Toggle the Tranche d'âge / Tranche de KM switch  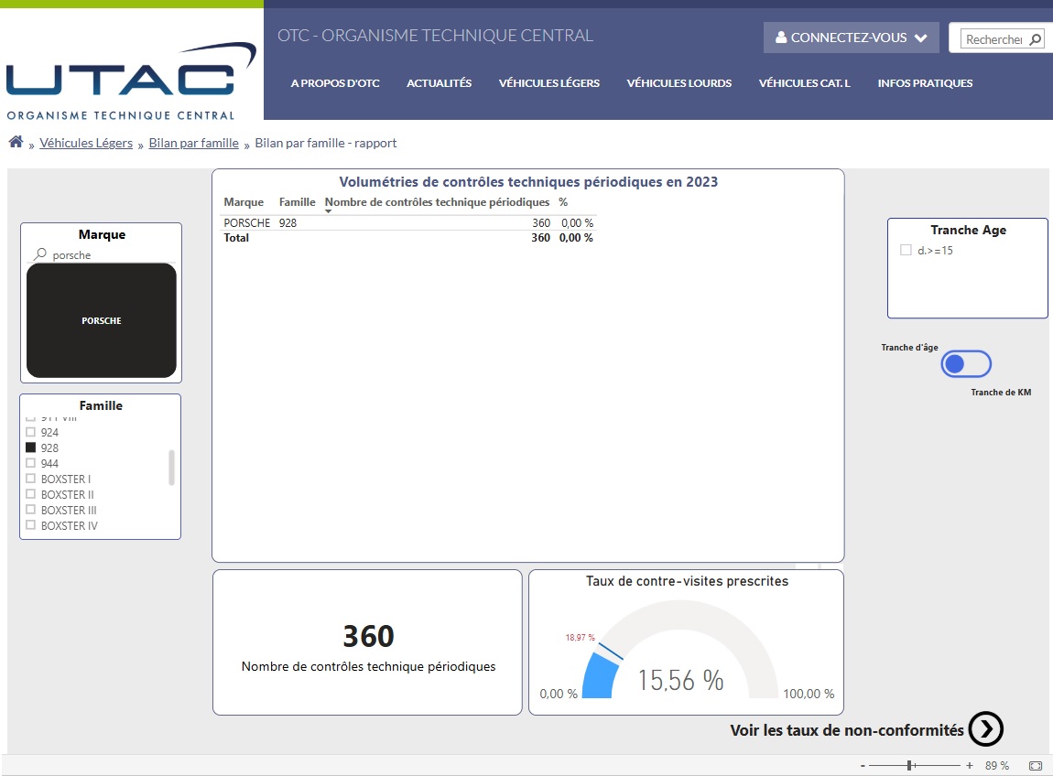pos(966,364)
